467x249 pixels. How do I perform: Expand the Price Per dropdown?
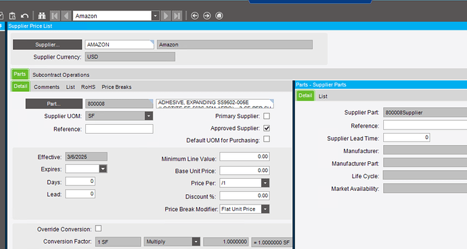click(x=265, y=183)
